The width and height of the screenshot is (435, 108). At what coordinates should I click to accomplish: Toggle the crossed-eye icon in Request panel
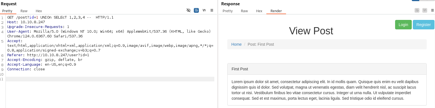coord(189,10)
